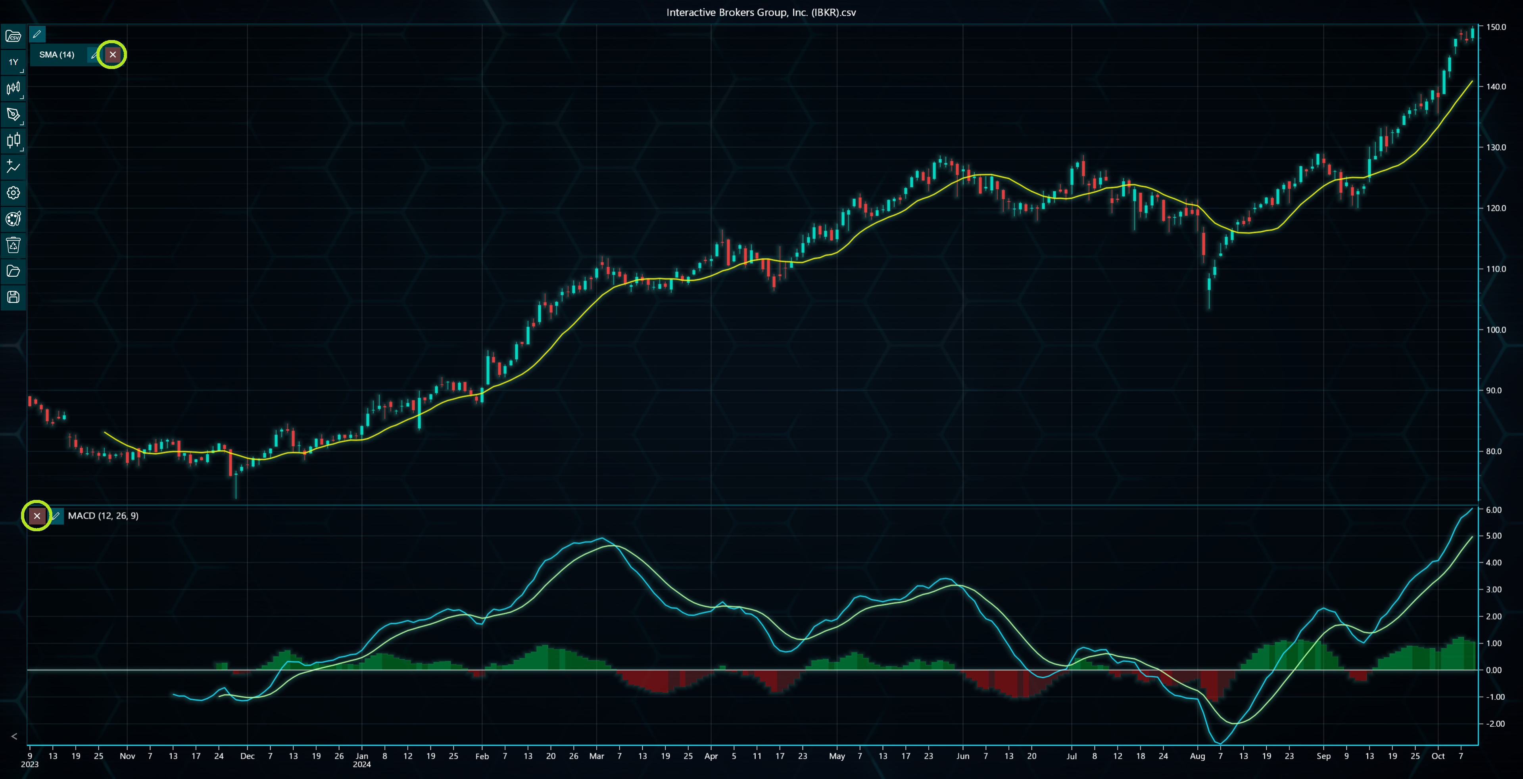This screenshot has height=779, width=1523.
Task: Click the Mar date label on time axis
Action: coord(597,756)
